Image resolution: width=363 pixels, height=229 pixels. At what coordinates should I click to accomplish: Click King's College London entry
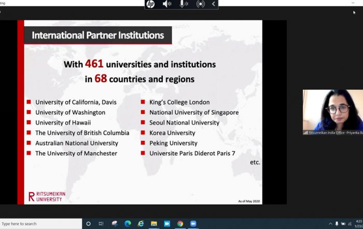pos(179,102)
